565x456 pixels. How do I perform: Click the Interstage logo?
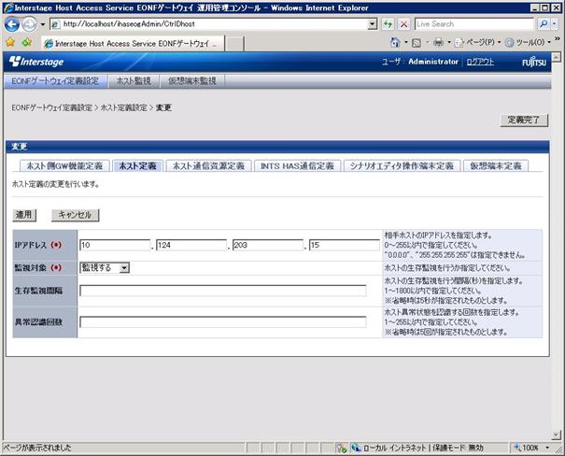click(x=36, y=62)
